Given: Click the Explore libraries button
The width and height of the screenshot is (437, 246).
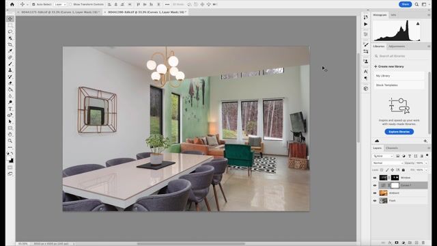Looking at the screenshot, I should 399,132.
